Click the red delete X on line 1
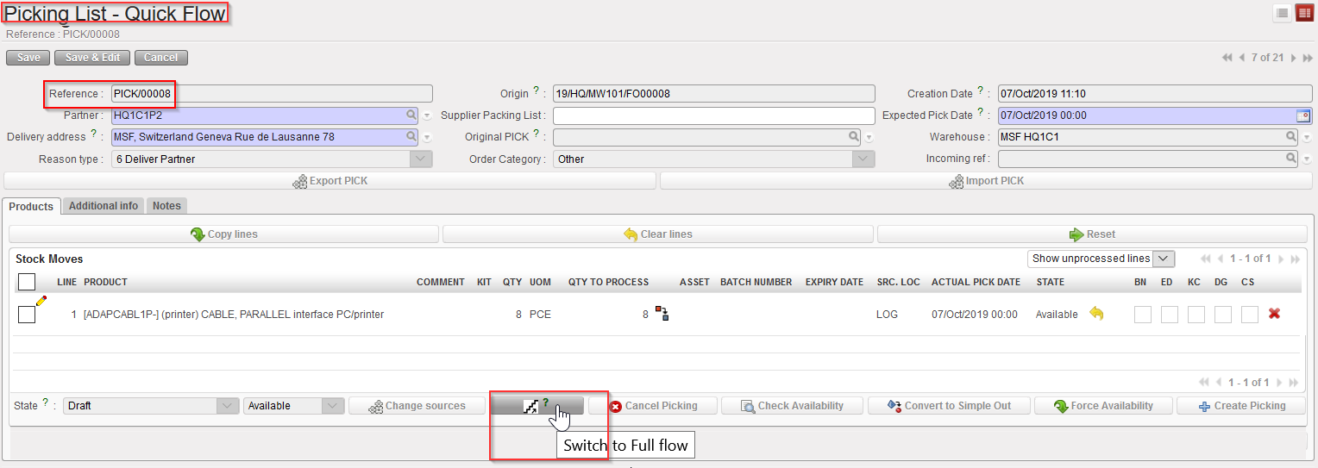The height and width of the screenshot is (468, 1318). (x=1274, y=314)
